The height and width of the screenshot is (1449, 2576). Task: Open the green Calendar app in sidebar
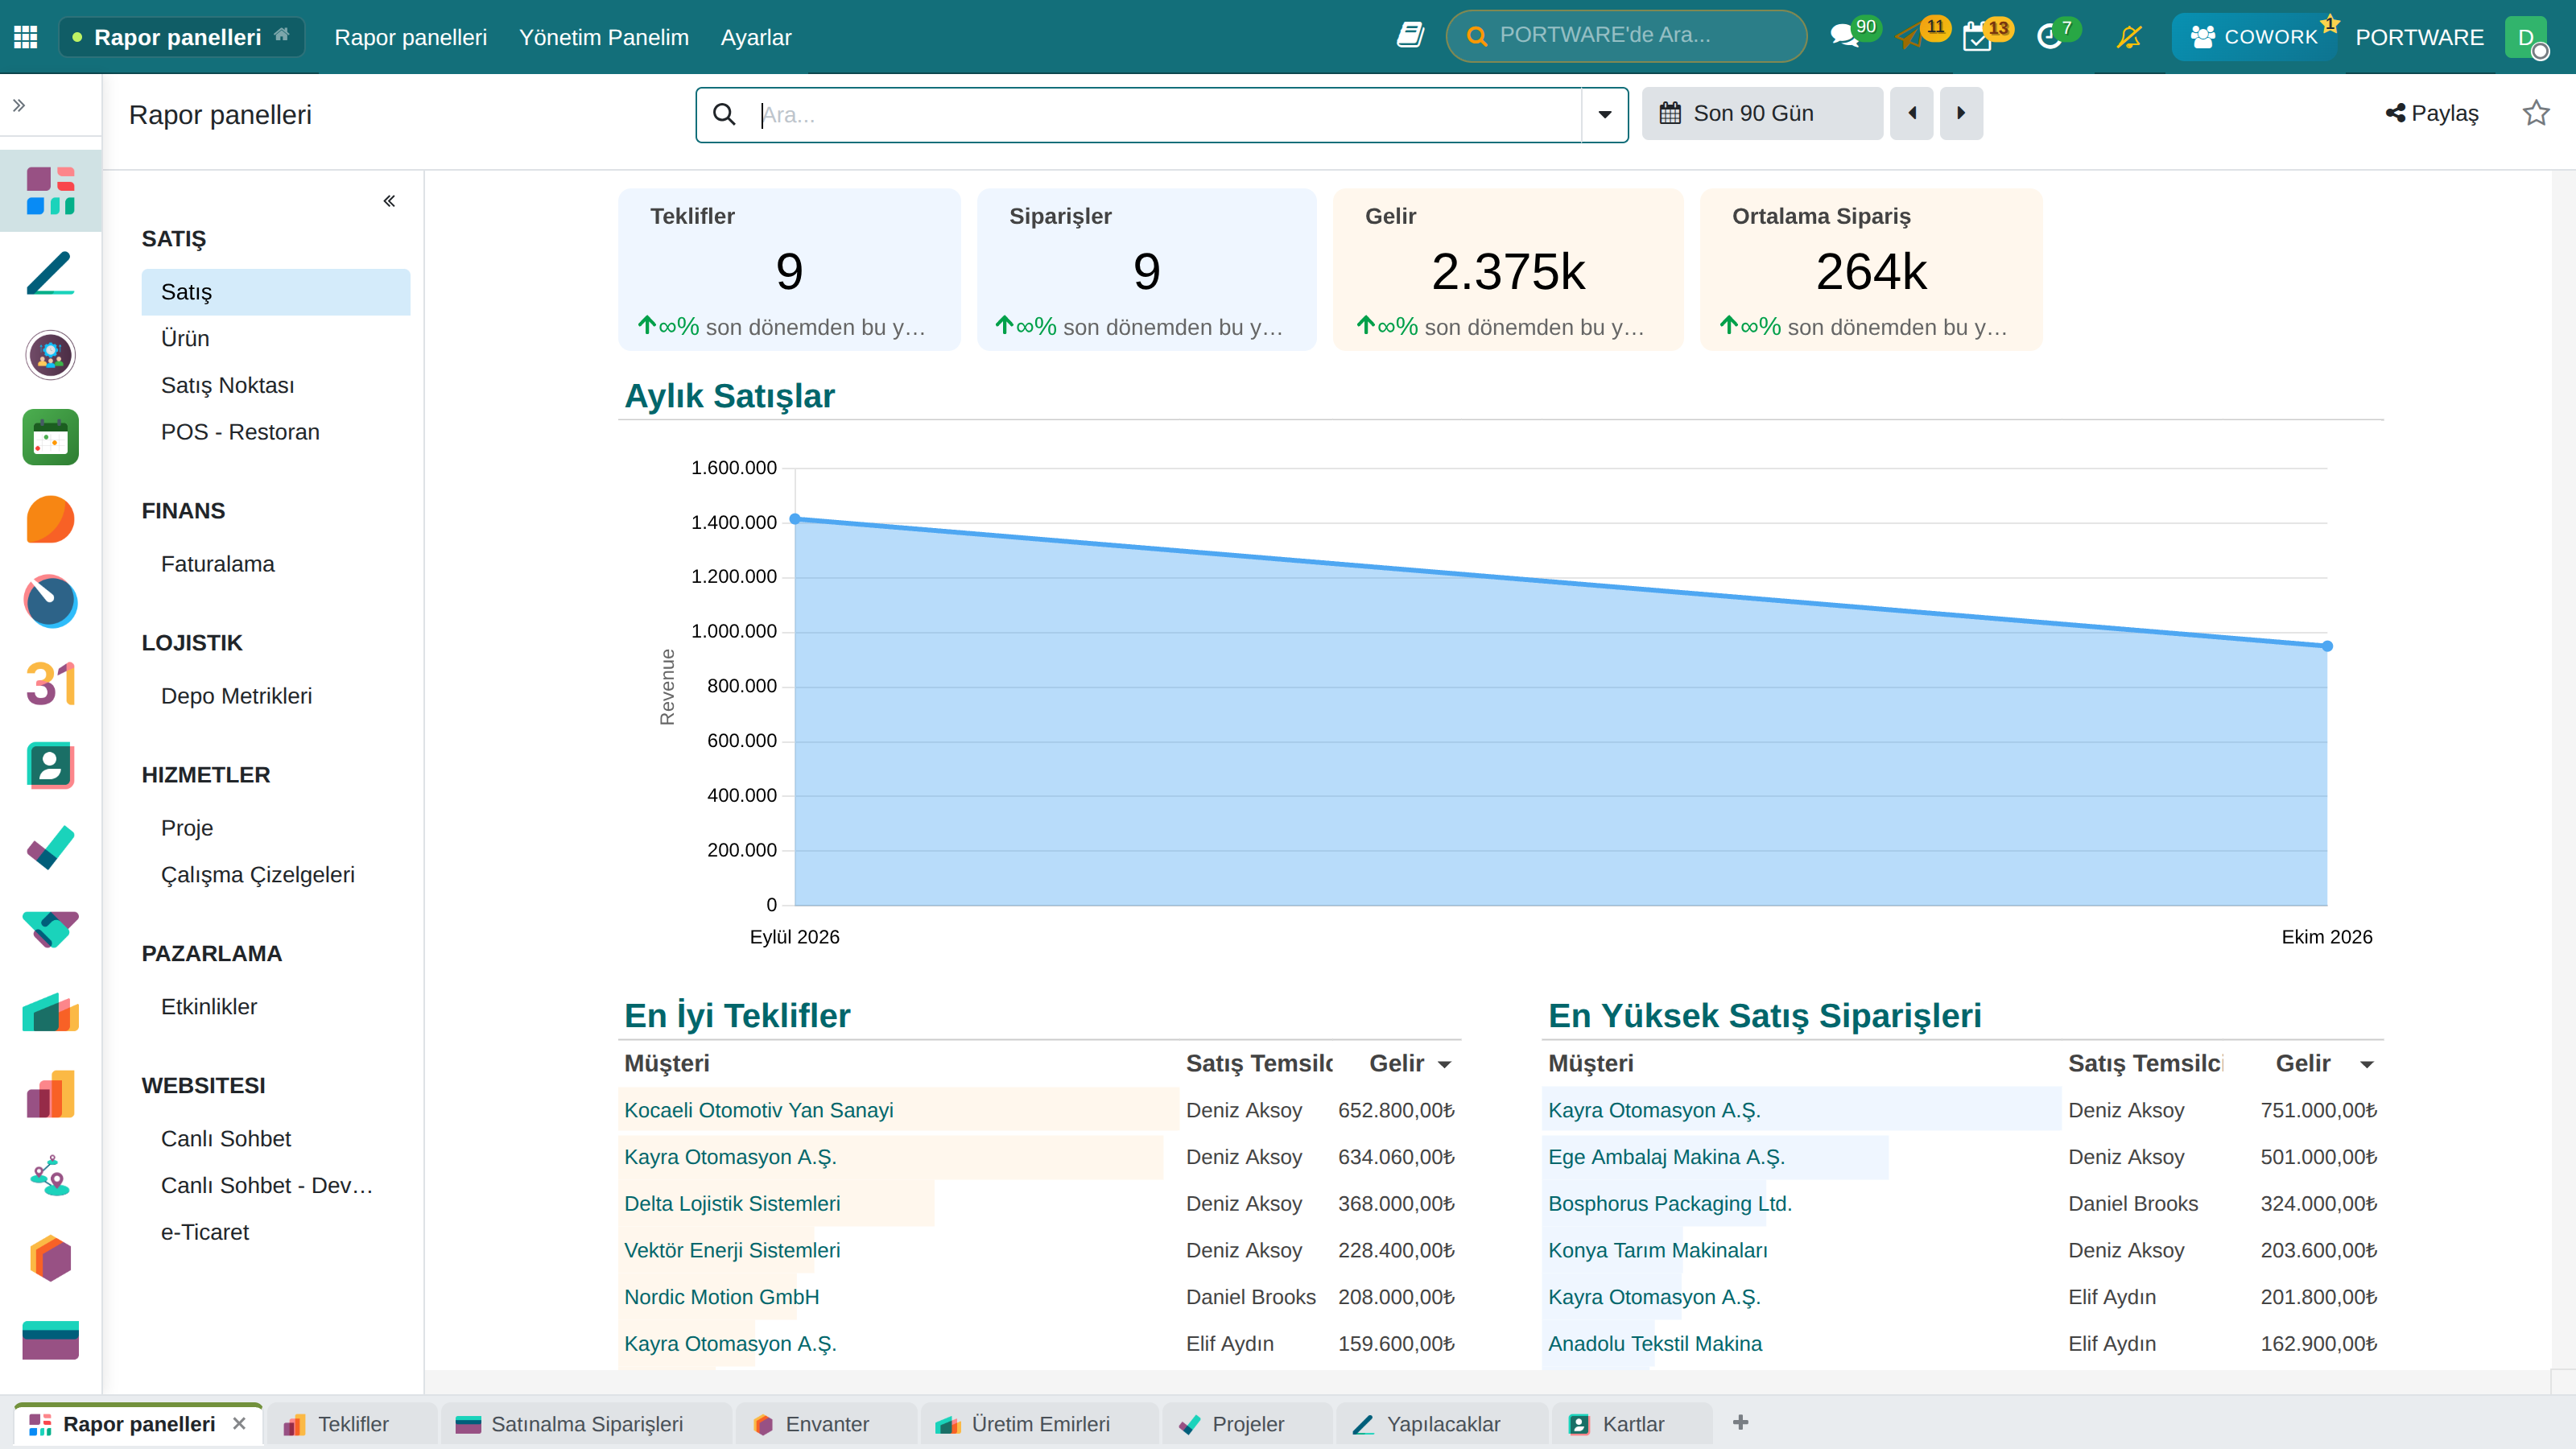tap(50, 437)
